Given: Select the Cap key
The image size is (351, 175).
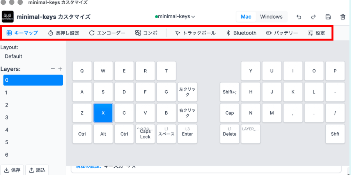Looking at the screenshot, I should click(x=230, y=113).
